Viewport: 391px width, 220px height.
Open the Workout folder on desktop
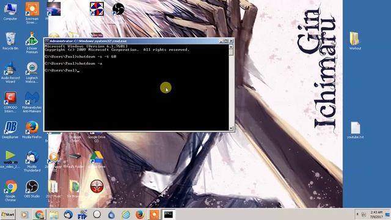[x=355, y=41]
